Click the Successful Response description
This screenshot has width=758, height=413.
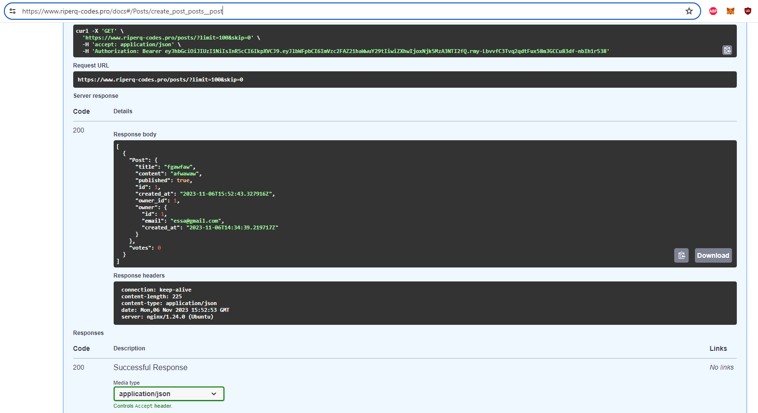click(x=150, y=367)
